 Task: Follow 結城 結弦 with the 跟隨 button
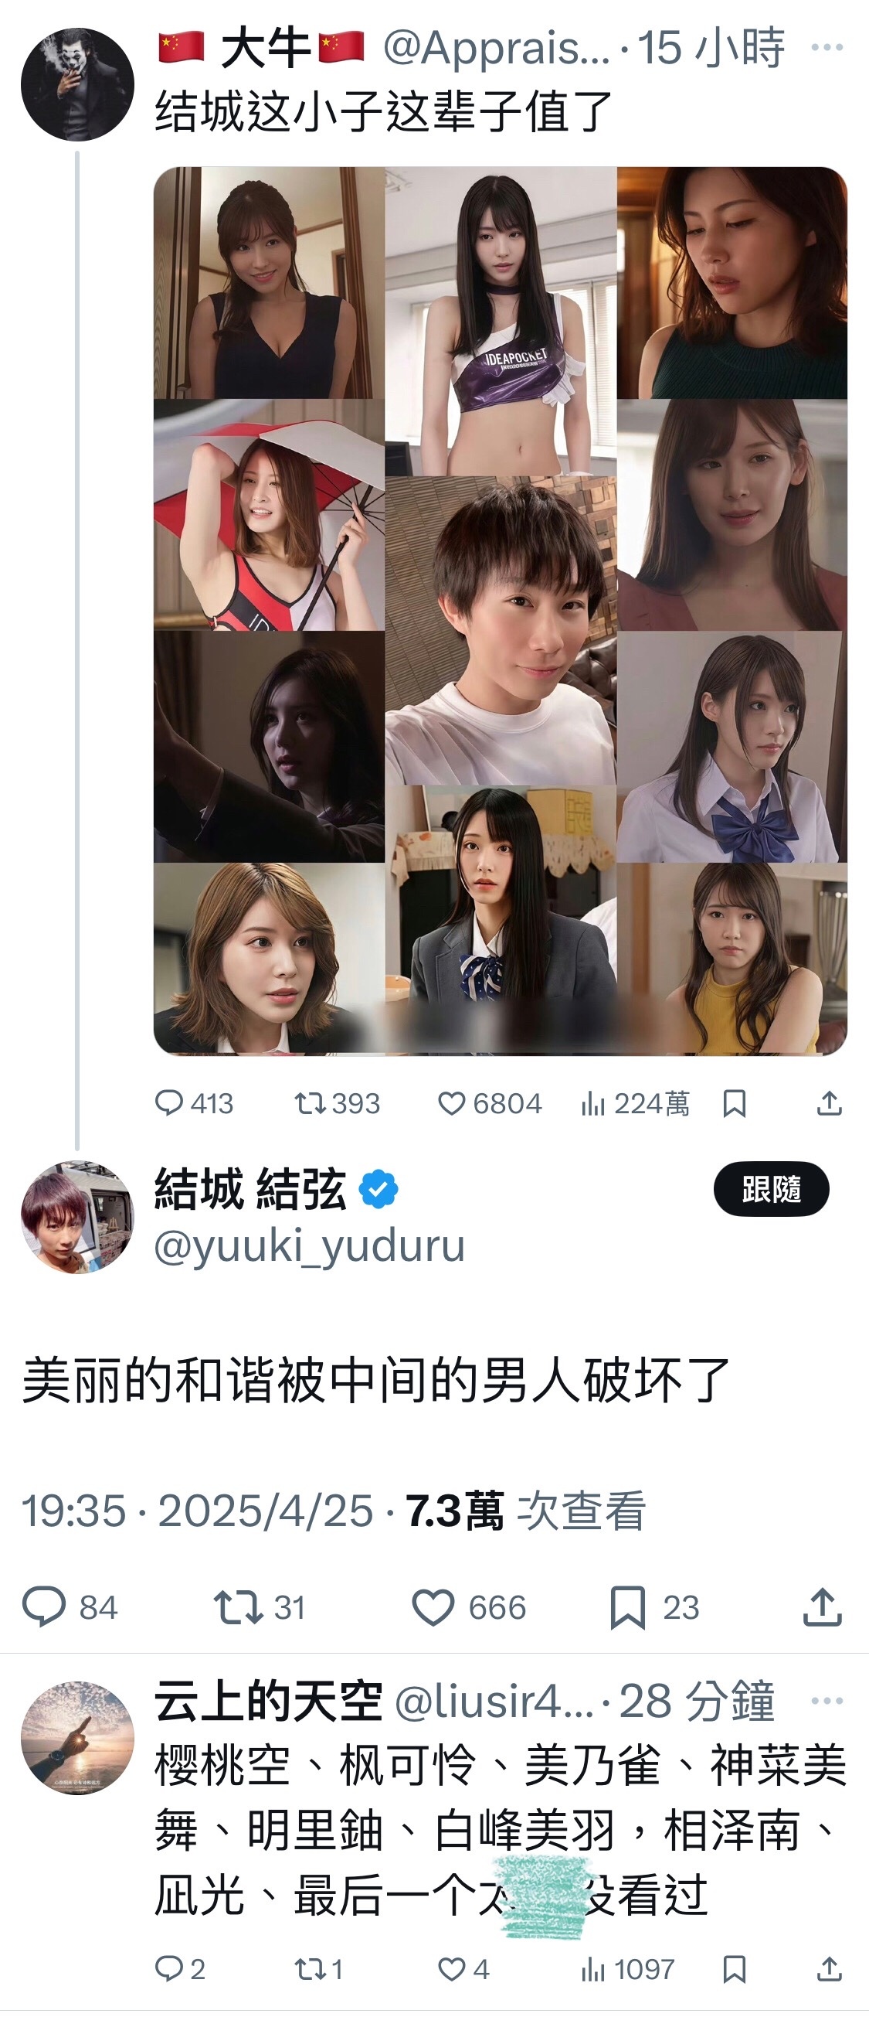[x=771, y=1188]
